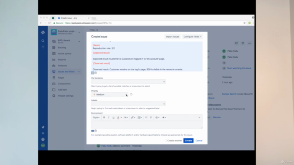The width and height of the screenshot is (294, 165).
Task: Open the plus more-insert options dropdown
Action: tap(164, 117)
